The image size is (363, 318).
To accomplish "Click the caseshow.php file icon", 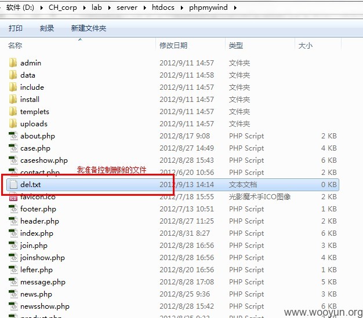I will [x=13, y=160].
